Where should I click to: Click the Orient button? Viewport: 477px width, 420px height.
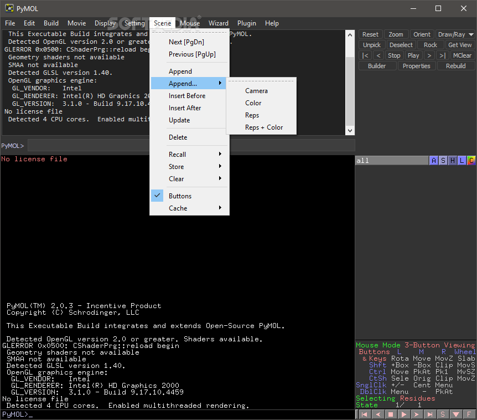[422, 34]
